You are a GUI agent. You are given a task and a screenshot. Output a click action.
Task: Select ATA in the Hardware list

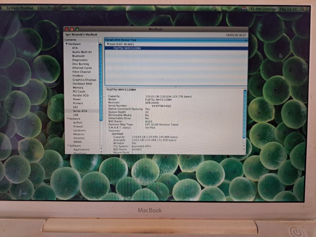pos(75,48)
